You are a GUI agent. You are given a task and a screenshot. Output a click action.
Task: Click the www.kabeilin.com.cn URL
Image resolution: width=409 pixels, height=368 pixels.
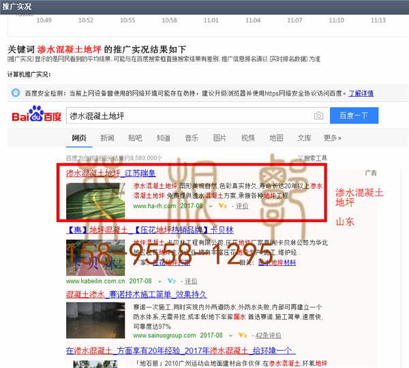pos(95,281)
